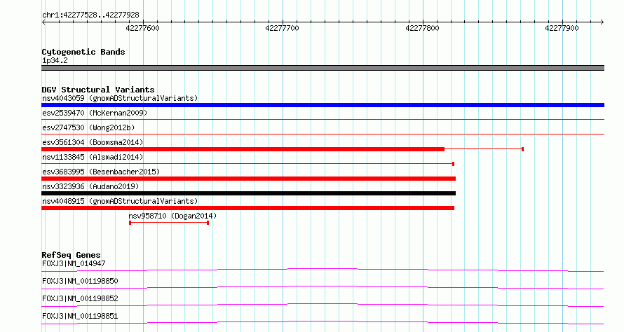This screenshot has width=624, height=332.
Task: Open esv2539470 McKernan2009 variant label
Action: pos(95,113)
